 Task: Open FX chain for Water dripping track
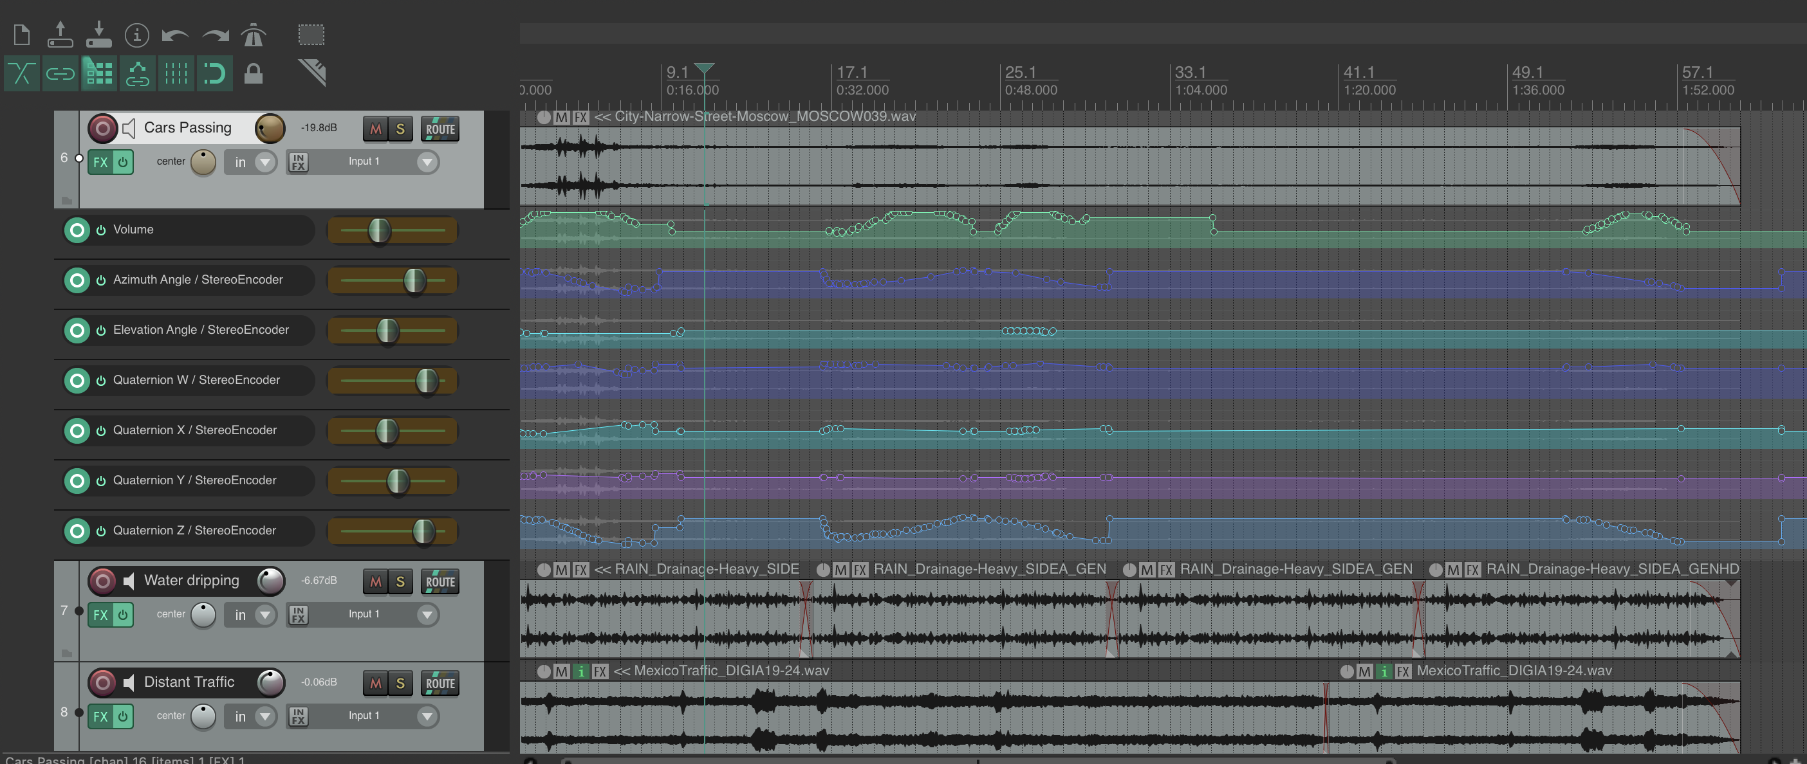pos(100,615)
